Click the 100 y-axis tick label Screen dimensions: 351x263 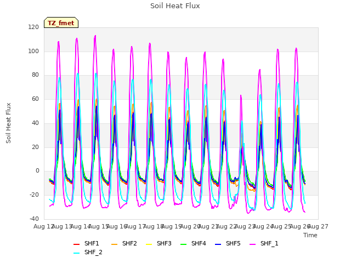tap(33, 51)
